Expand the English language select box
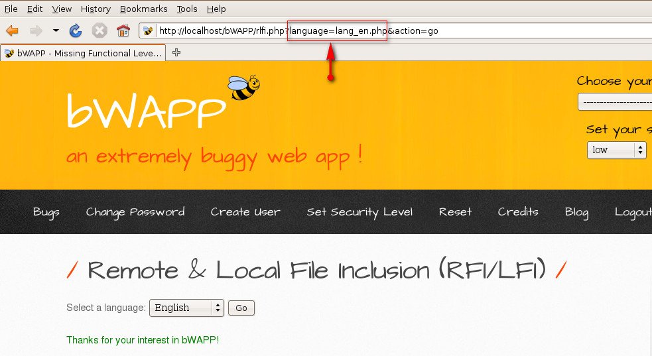The image size is (652, 356). [x=186, y=308]
